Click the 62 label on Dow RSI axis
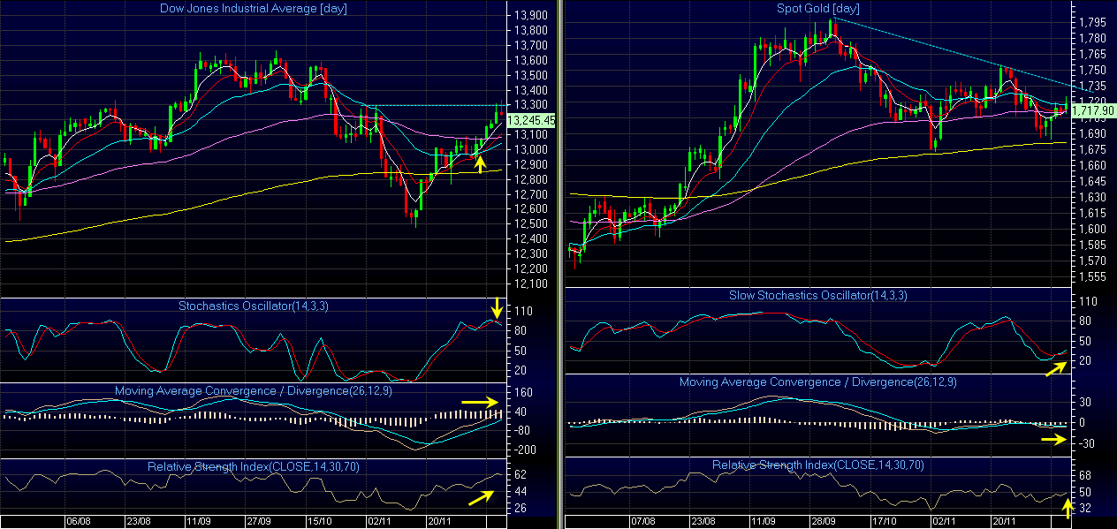1117x529 pixels. click(x=519, y=474)
